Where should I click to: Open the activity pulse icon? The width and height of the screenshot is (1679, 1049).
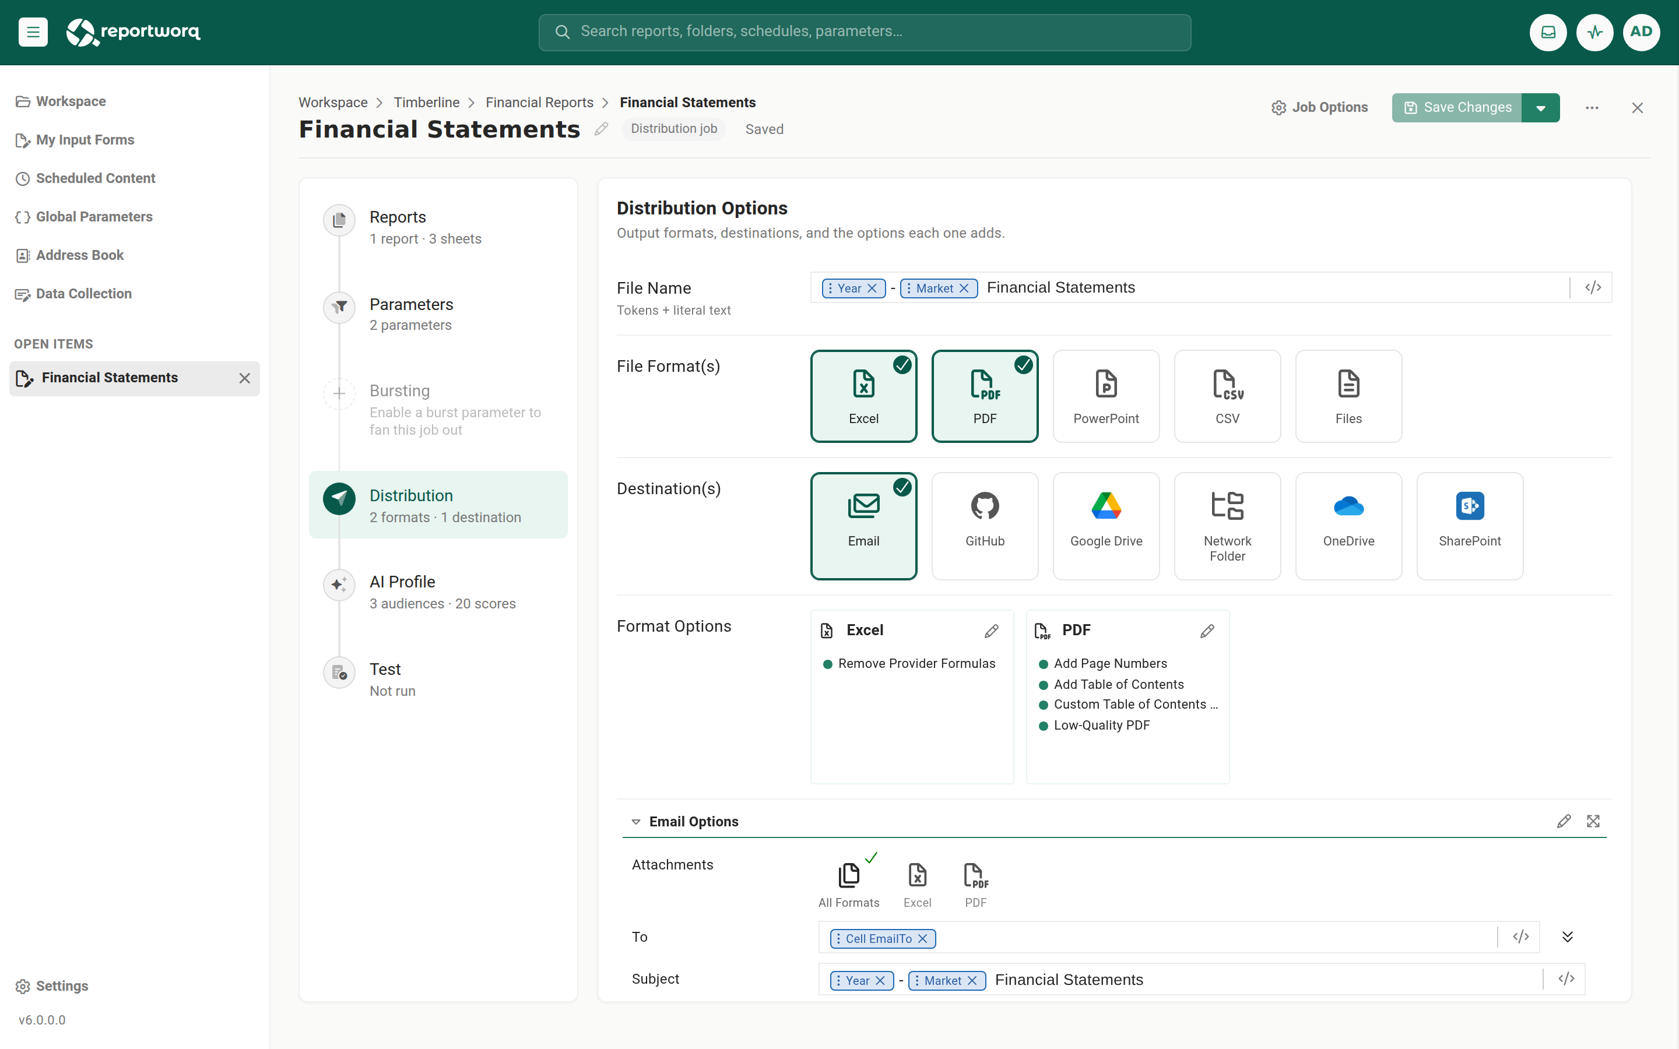pos(1594,32)
